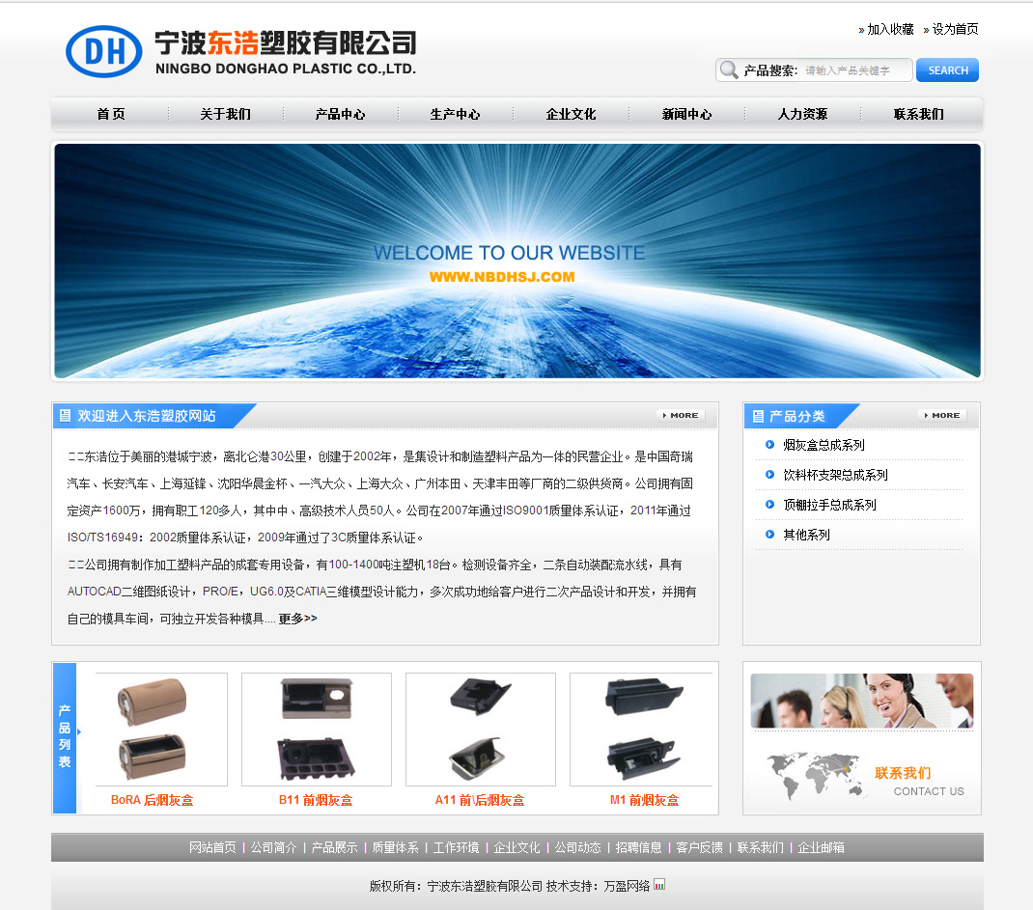Viewport: 1033px width, 910px height.
Task: Click bullet icon beside 烟灰盒总成系列
Action: coord(769,445)
